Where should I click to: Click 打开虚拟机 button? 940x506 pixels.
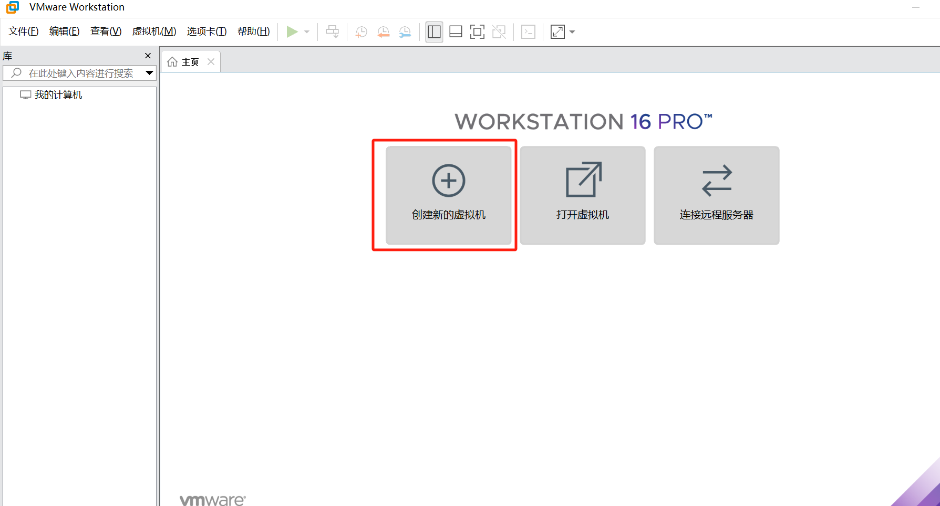(x=583, y=195)
